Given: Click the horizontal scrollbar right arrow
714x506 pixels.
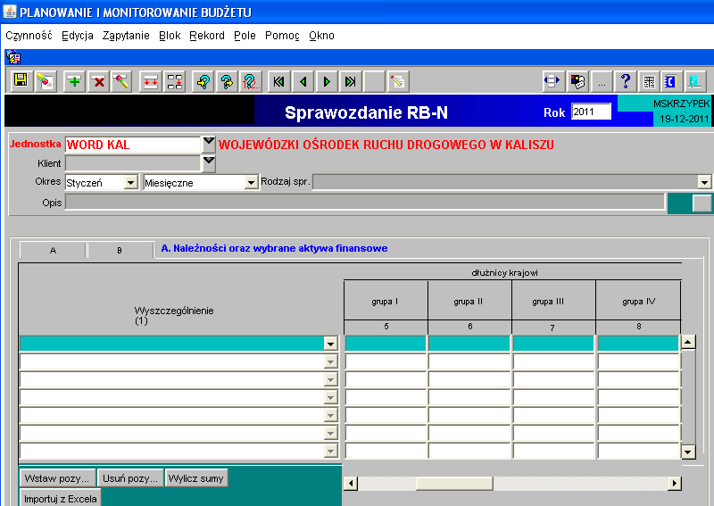Looking at the screenshot, I should pyautogui.click(x=675, y=483).
